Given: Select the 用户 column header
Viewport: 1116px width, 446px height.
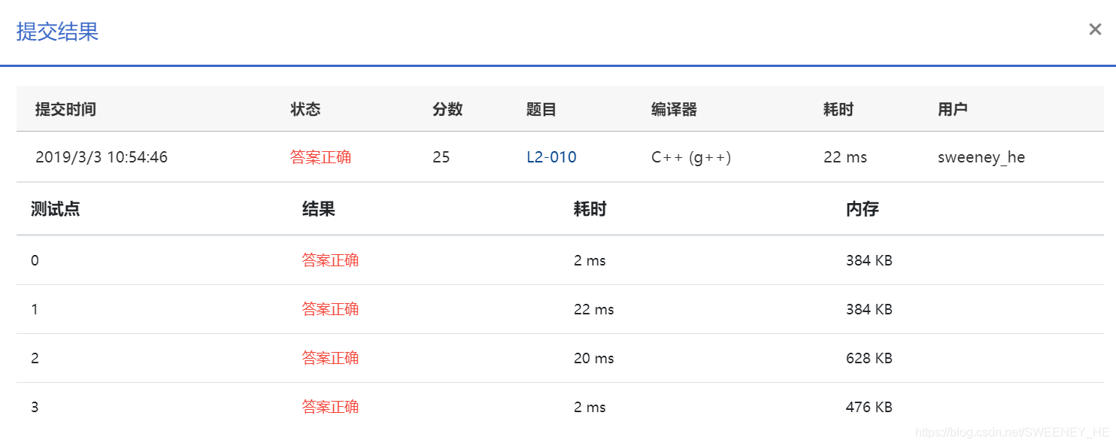Looking at the screenshot, I should click(953, 109).
